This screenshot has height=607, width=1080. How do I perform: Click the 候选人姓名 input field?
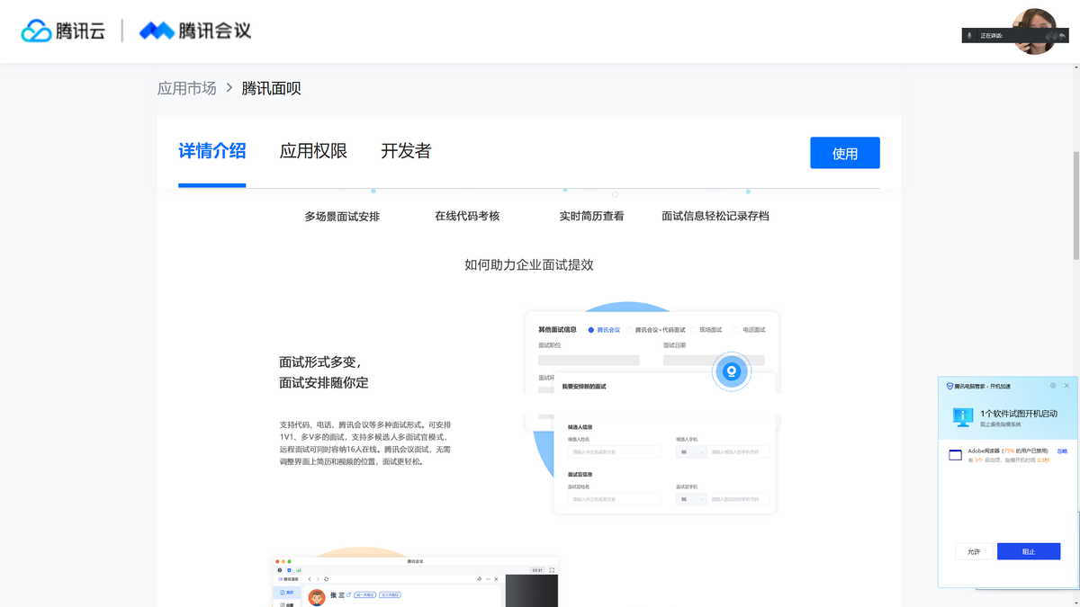(615, 451)
